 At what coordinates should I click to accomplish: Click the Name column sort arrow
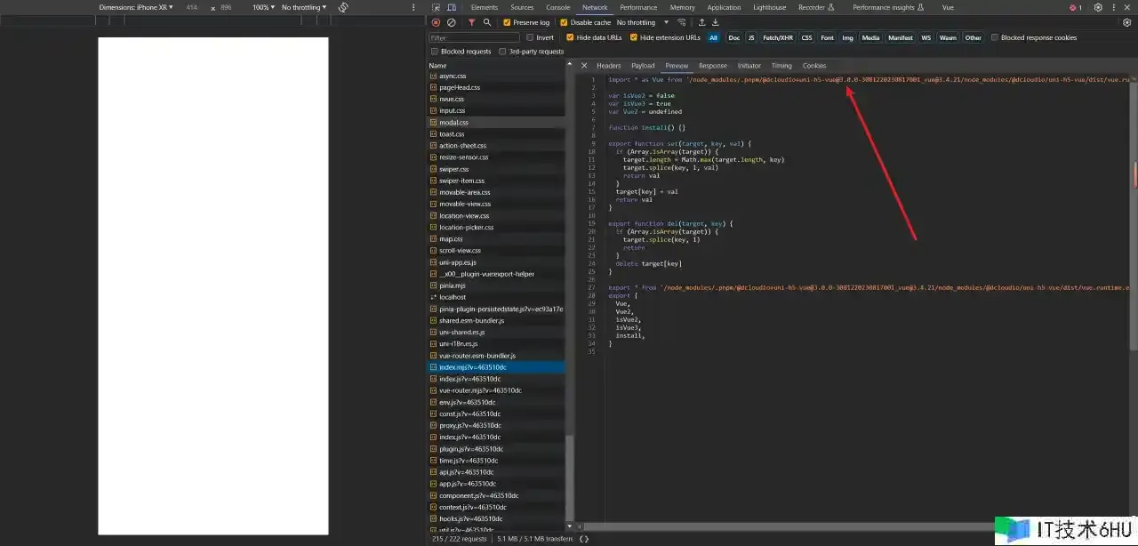click(x=568, y=66)
